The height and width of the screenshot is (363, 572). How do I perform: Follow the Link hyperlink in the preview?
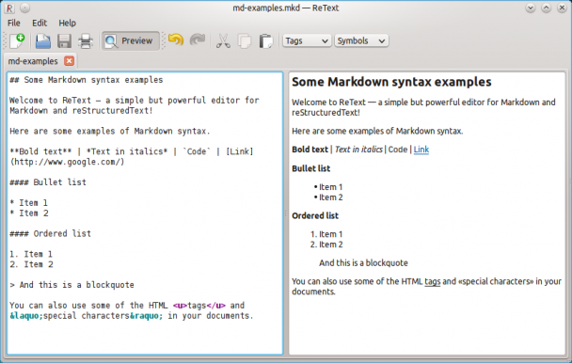pyautogui.click(x=421, y=150)
